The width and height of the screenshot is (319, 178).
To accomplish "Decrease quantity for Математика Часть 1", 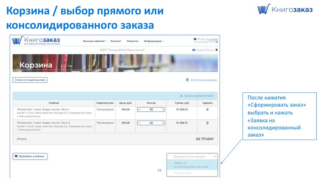I will (139, 109).
